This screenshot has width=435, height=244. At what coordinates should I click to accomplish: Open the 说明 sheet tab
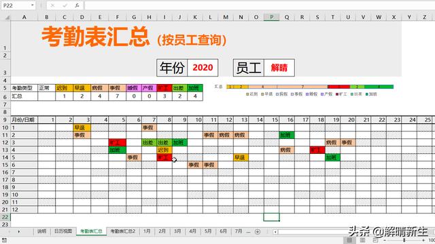coord(42,231)
